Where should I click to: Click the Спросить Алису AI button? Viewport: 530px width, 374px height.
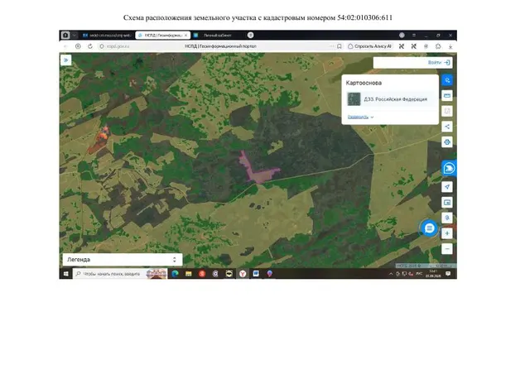[369, 46]
